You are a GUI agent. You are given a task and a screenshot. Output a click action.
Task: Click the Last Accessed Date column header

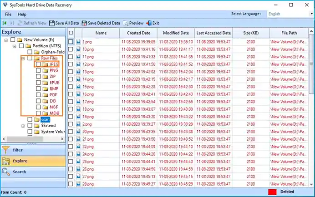click(213, 33)
